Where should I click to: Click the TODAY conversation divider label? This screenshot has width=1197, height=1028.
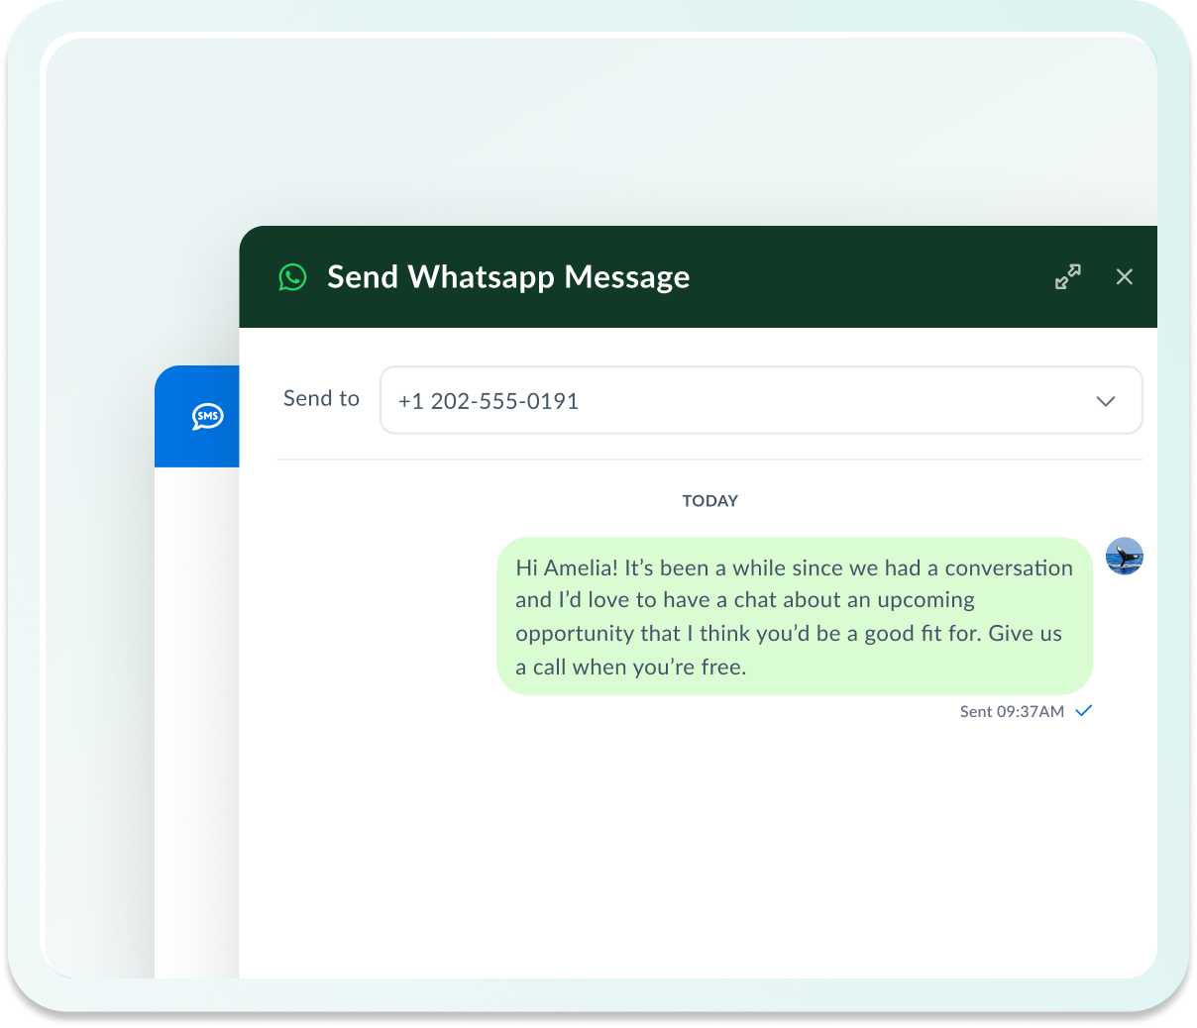pos(709,501)
